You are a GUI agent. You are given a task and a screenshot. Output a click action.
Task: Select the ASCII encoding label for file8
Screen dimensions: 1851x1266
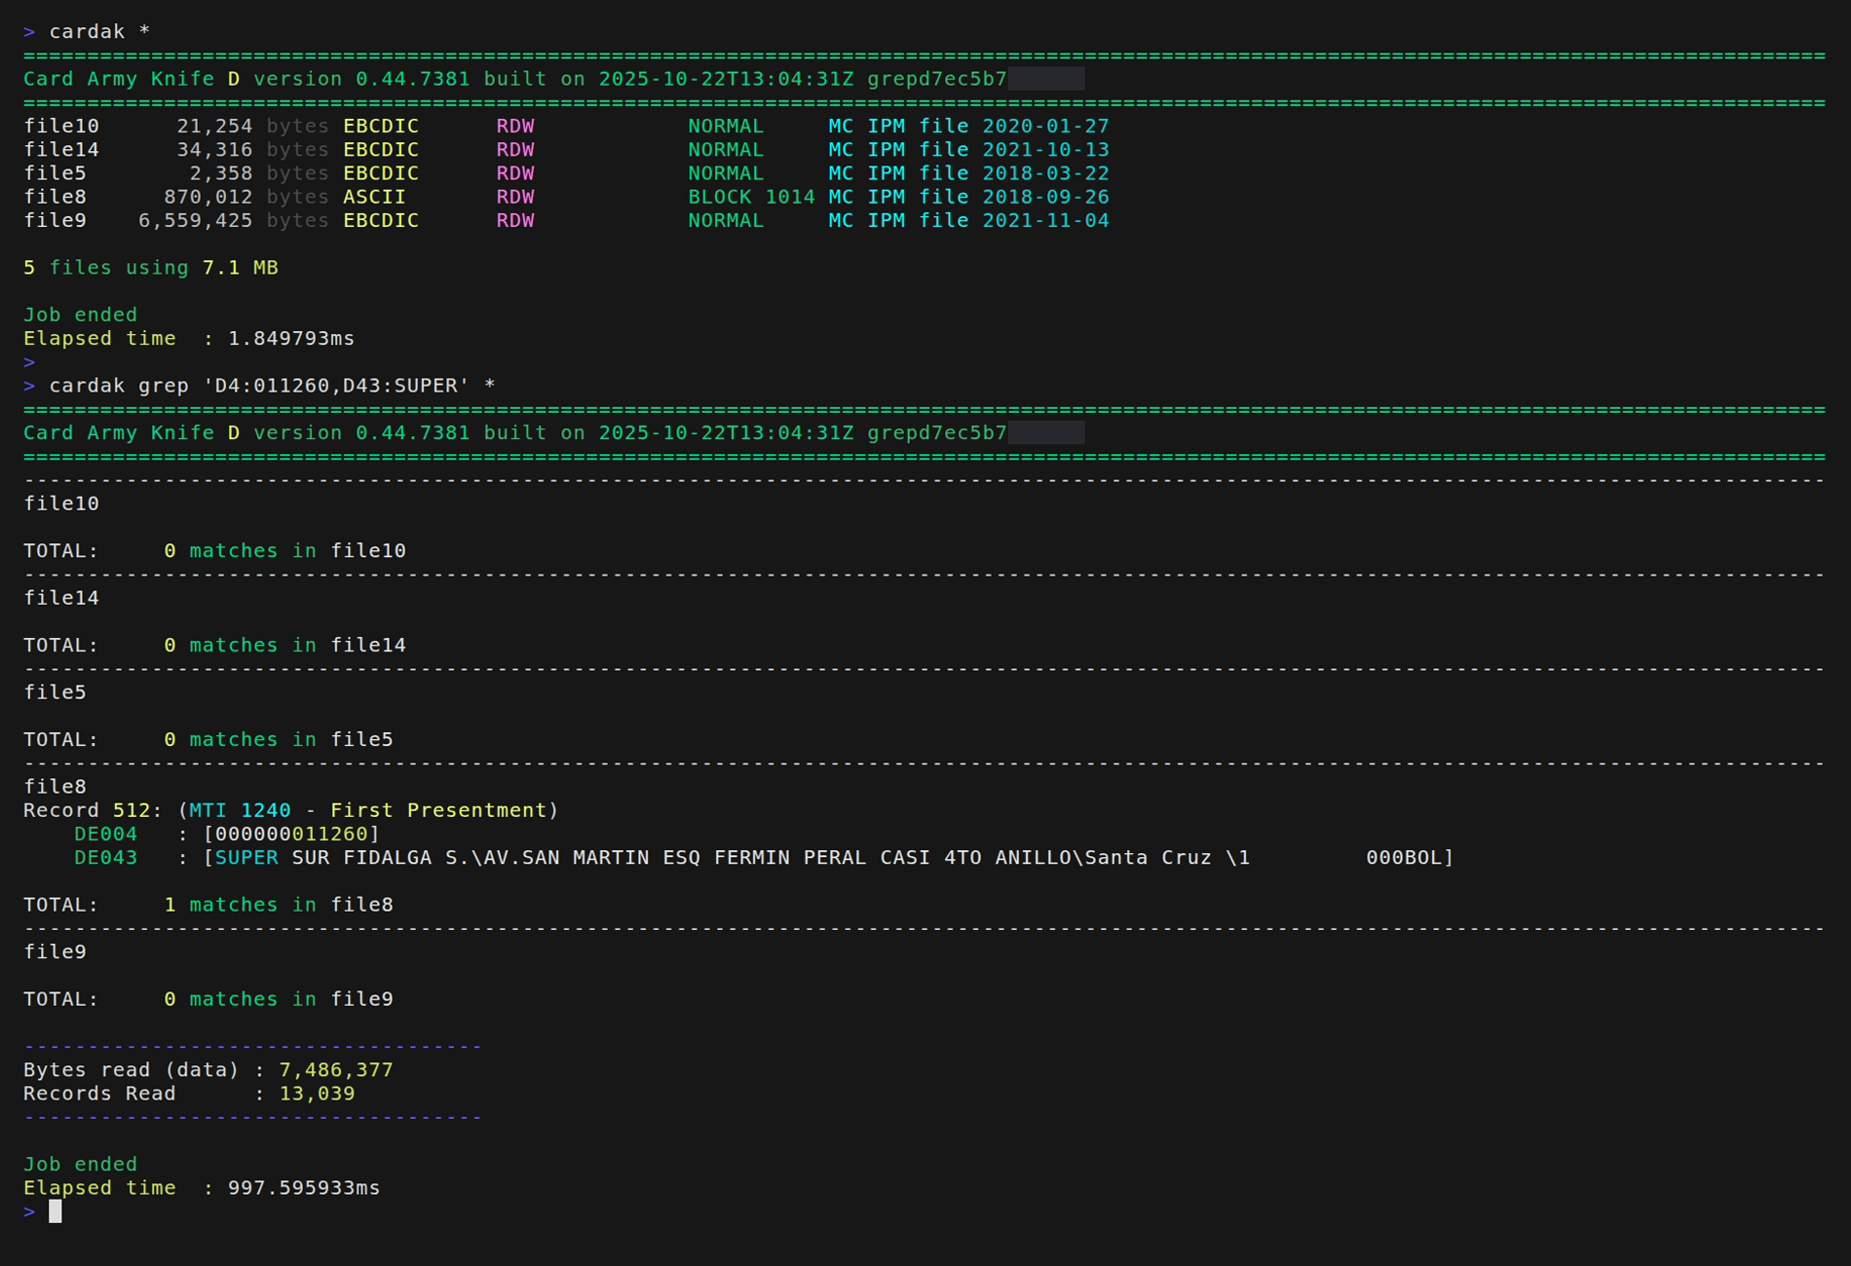click(374, 196)
